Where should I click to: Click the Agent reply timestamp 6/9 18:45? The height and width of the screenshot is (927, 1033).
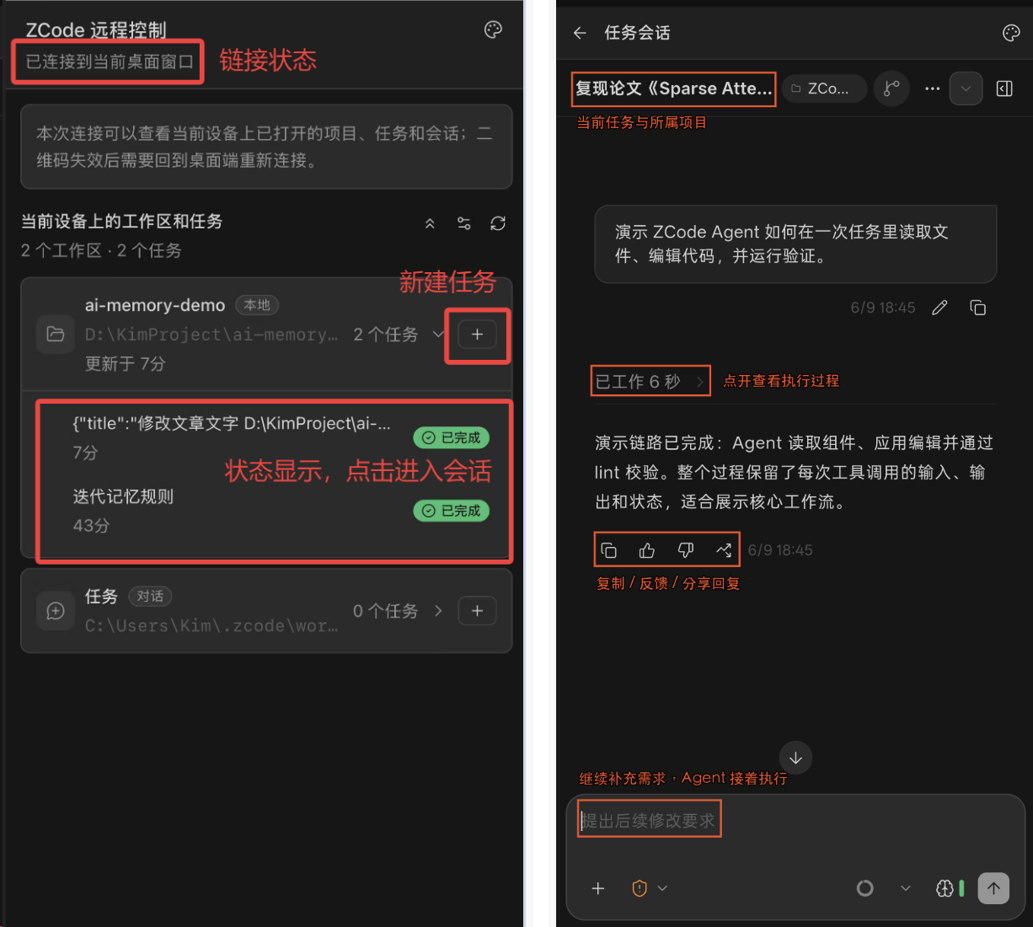780,550
